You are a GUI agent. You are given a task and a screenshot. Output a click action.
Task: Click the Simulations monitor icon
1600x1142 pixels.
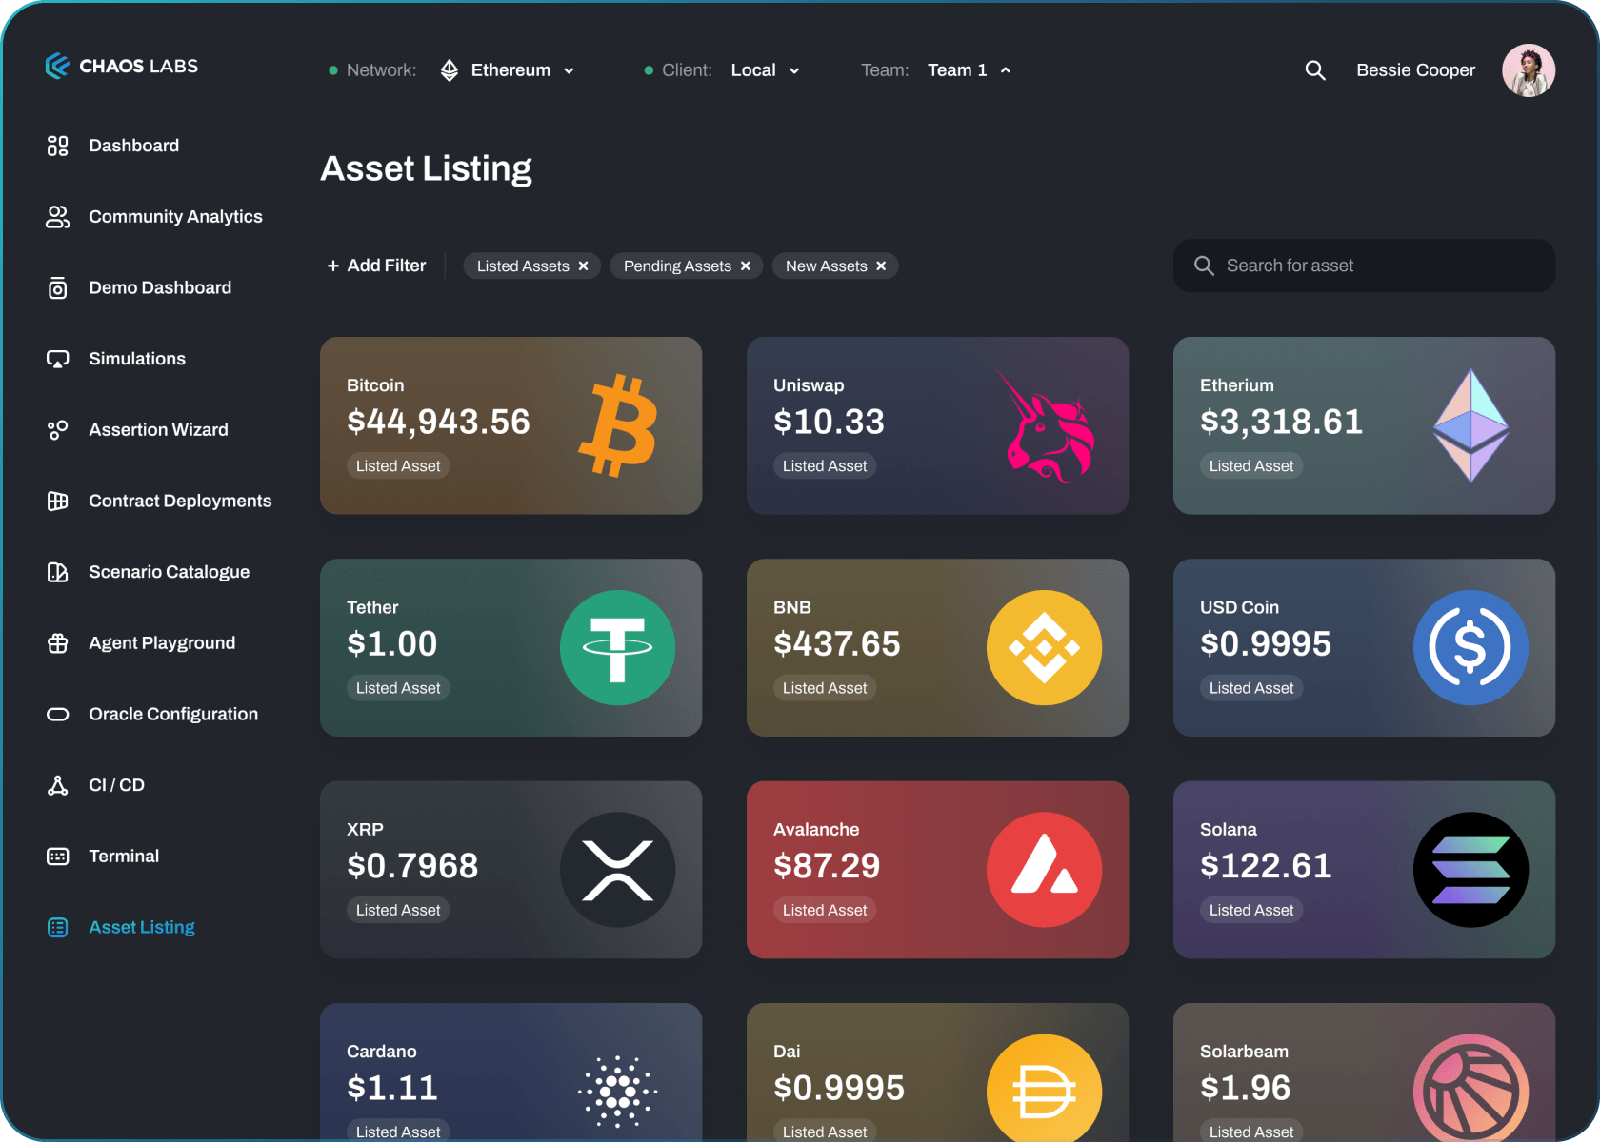[x=58, y=359]
